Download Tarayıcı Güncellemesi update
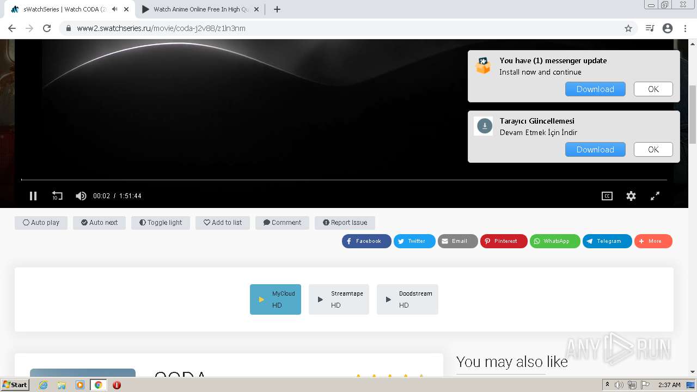Viewport: 697px width, 392px height. (x=595, y=150)
